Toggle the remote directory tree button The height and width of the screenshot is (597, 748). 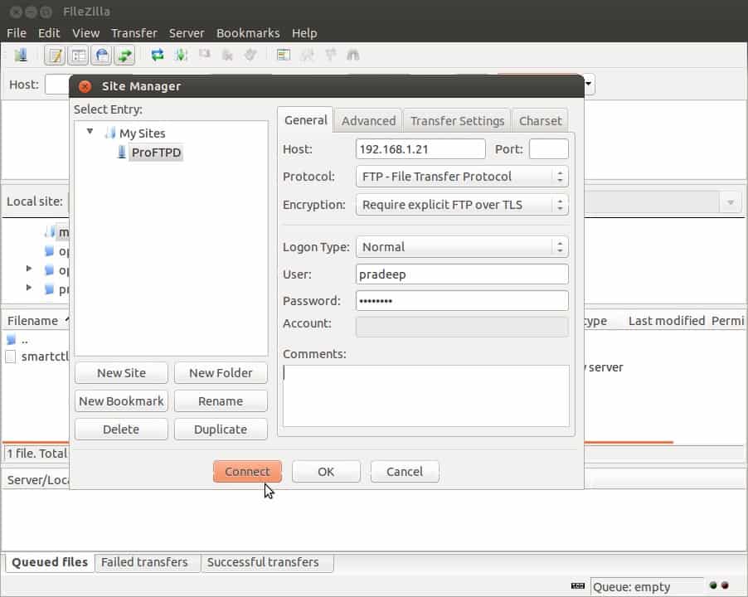click(102, 56)
